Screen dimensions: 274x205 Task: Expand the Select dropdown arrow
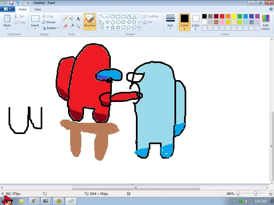(35, 29)
